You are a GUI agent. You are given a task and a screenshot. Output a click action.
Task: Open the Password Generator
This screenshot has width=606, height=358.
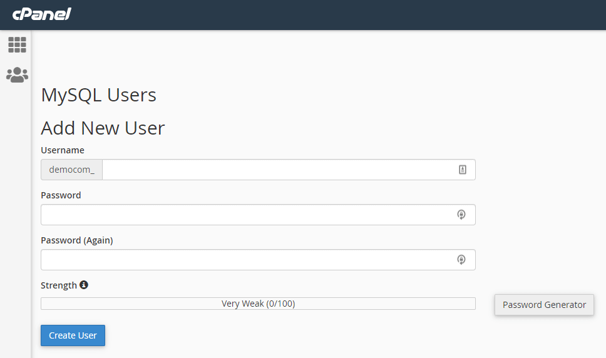(544, 305)
